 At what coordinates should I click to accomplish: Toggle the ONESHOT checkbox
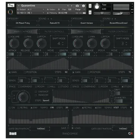coord(36,92)
